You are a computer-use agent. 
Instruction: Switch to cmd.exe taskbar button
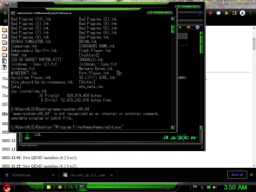(x=82, y=187)
